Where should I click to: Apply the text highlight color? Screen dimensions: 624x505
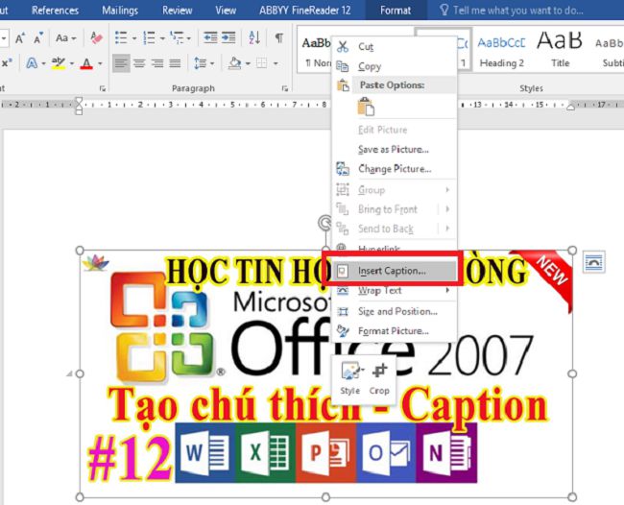tap(59, 63)
